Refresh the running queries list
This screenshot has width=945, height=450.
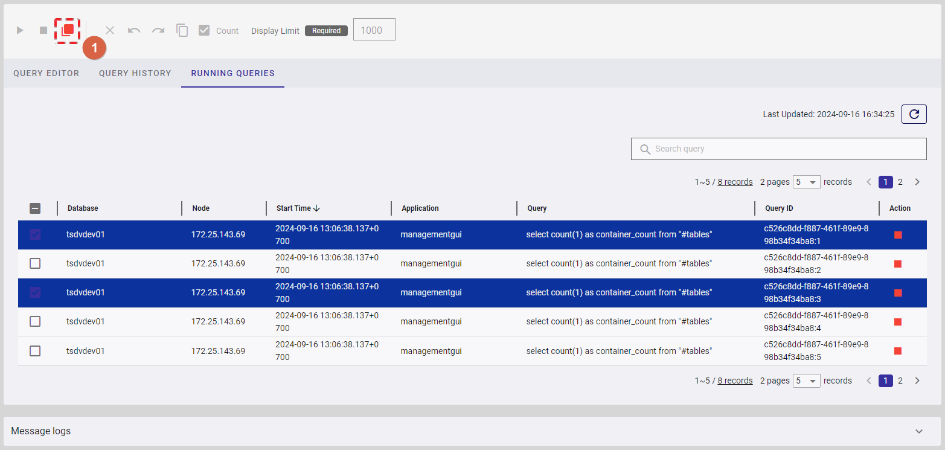(x=914, y=114)
